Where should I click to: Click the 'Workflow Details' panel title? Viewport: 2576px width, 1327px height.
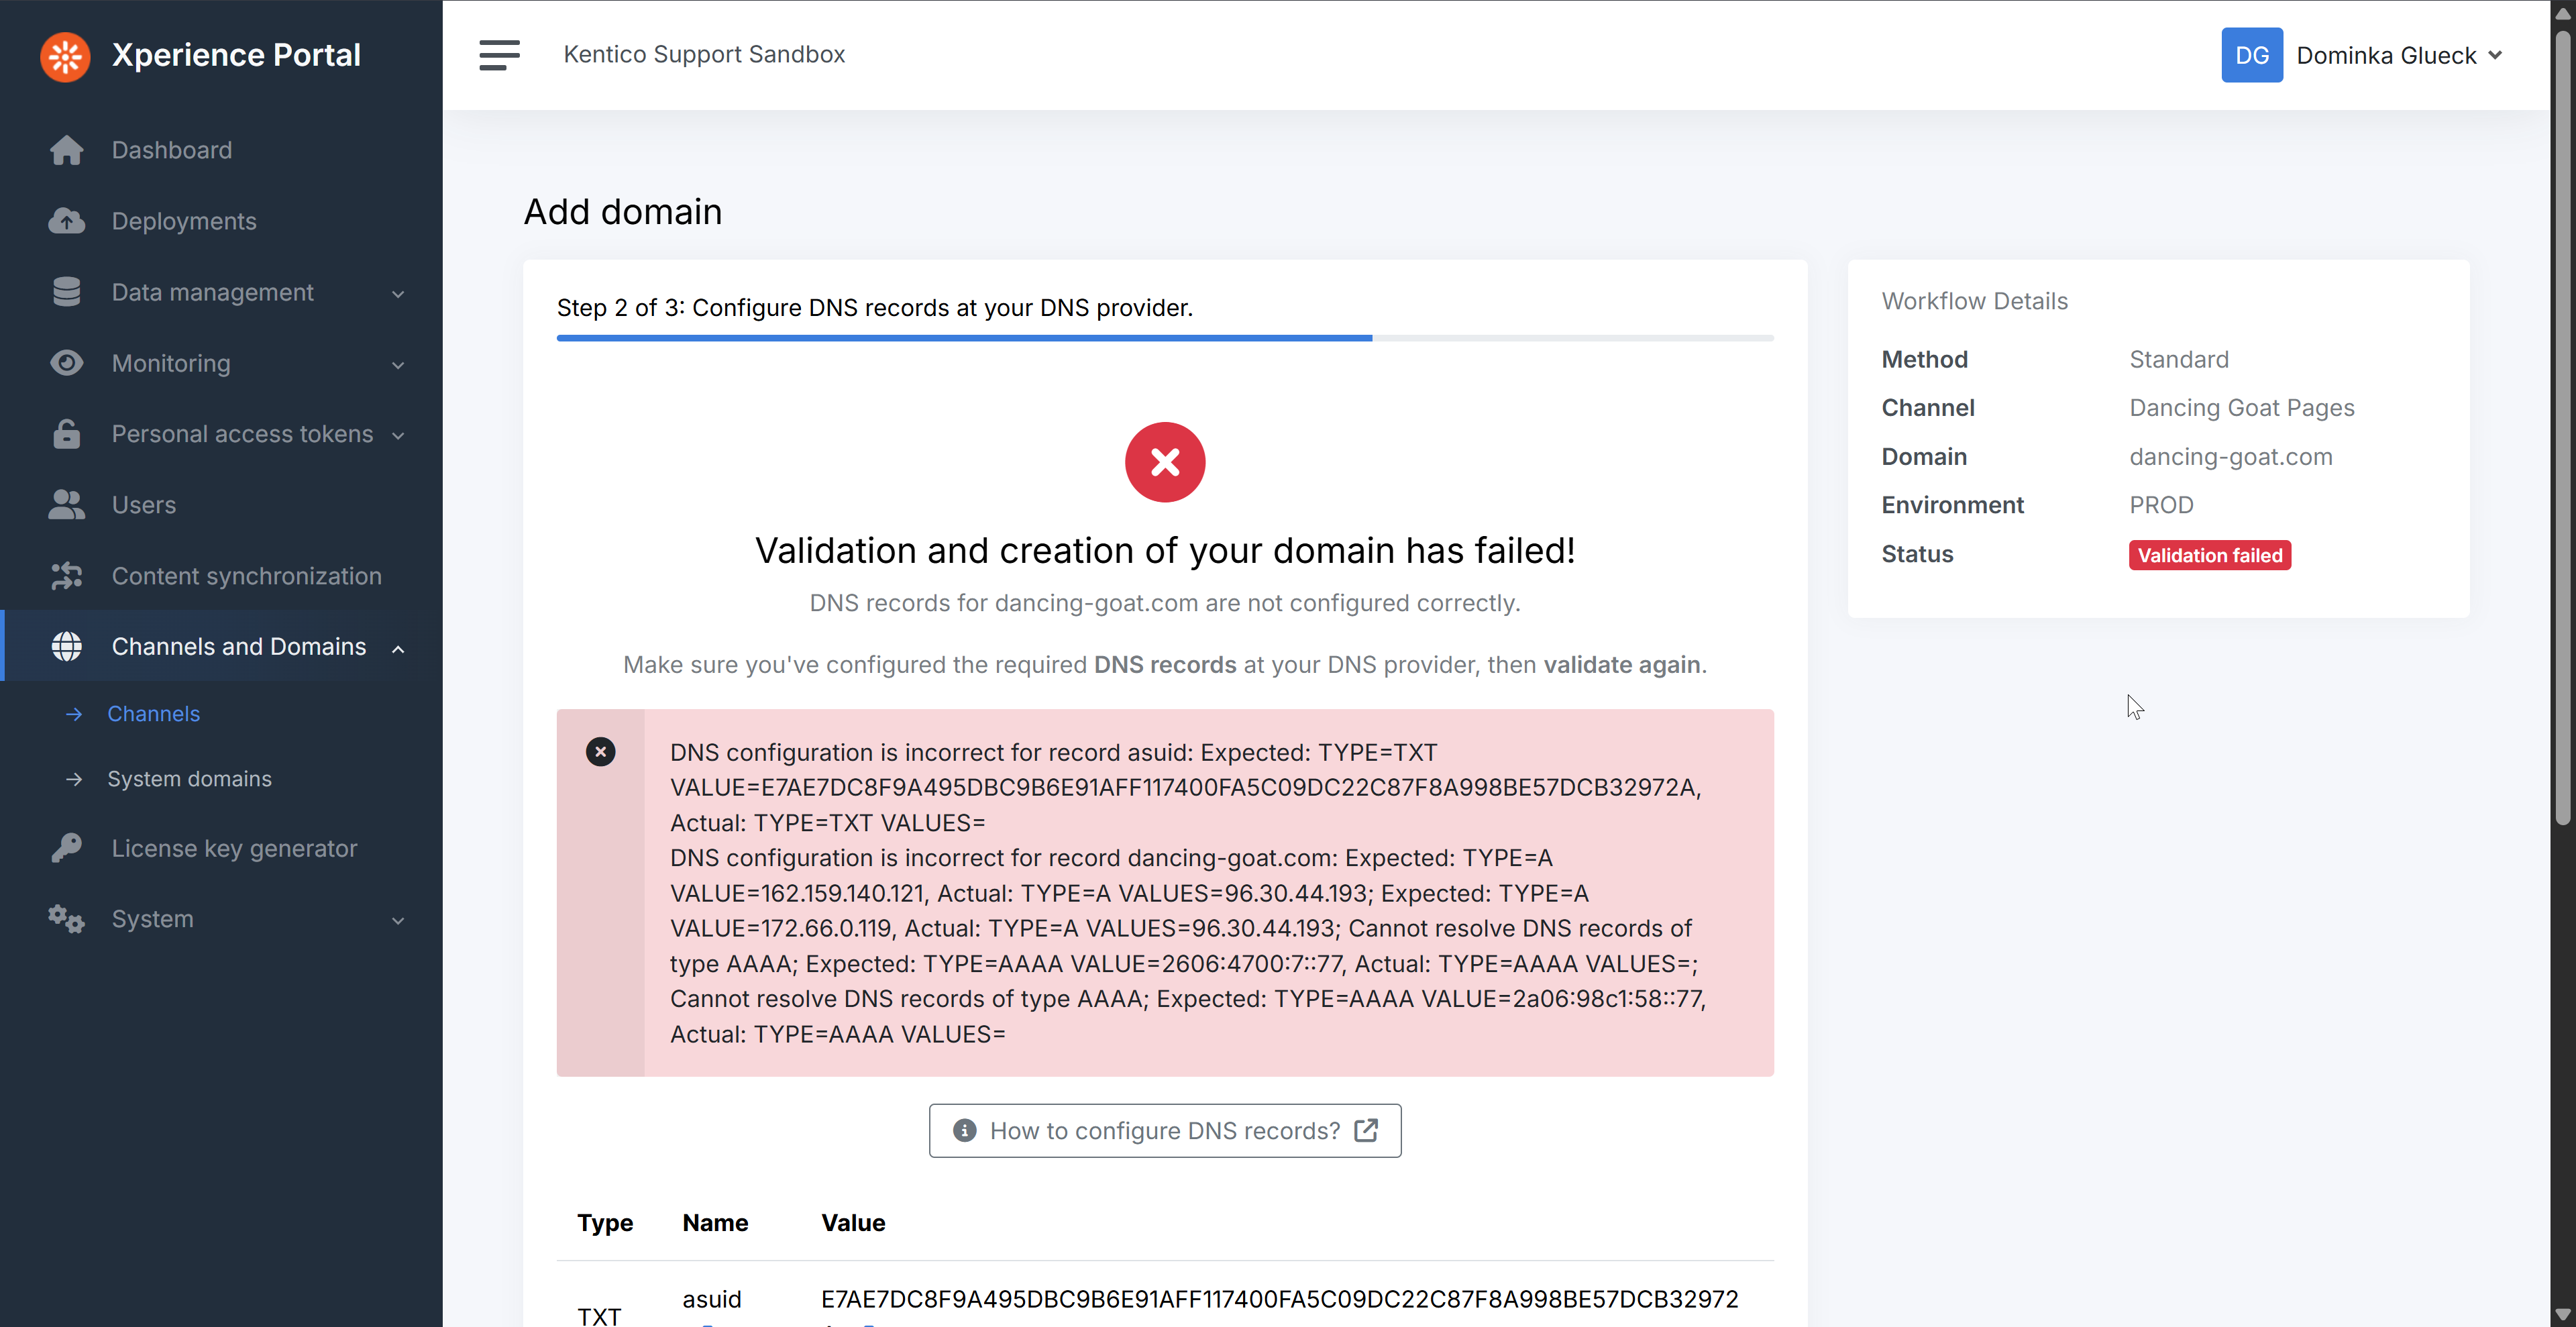click(x=1974, y=301)
